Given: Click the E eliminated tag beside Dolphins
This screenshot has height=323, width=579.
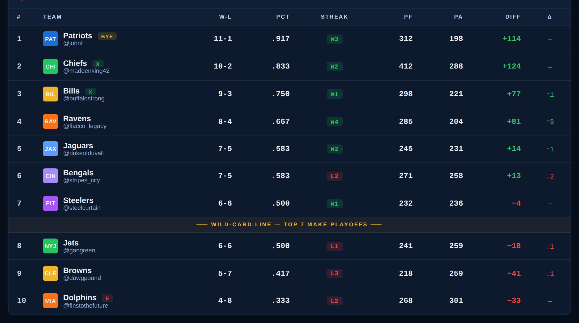Looking at the screenshot, I should [107, 298].
